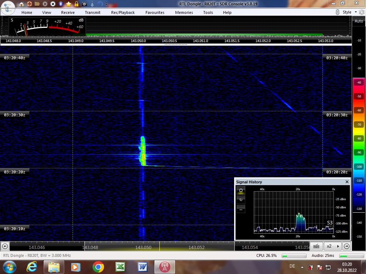Show hidden tray icons arrow
The width and height of the screenshot is (366, 274).
(x=302, y=267)
